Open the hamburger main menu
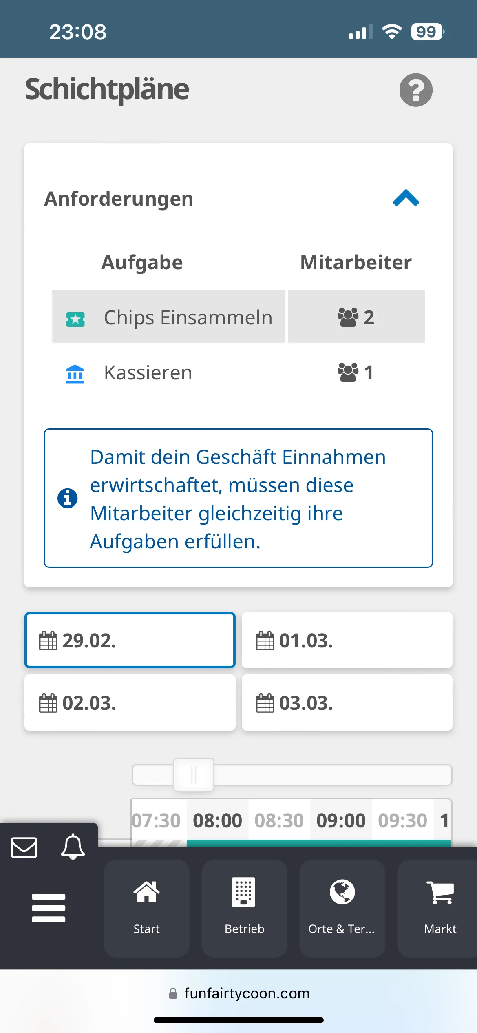Viewport: 477px width, 1033px height. pyautogui.click(x=49, y=908)
